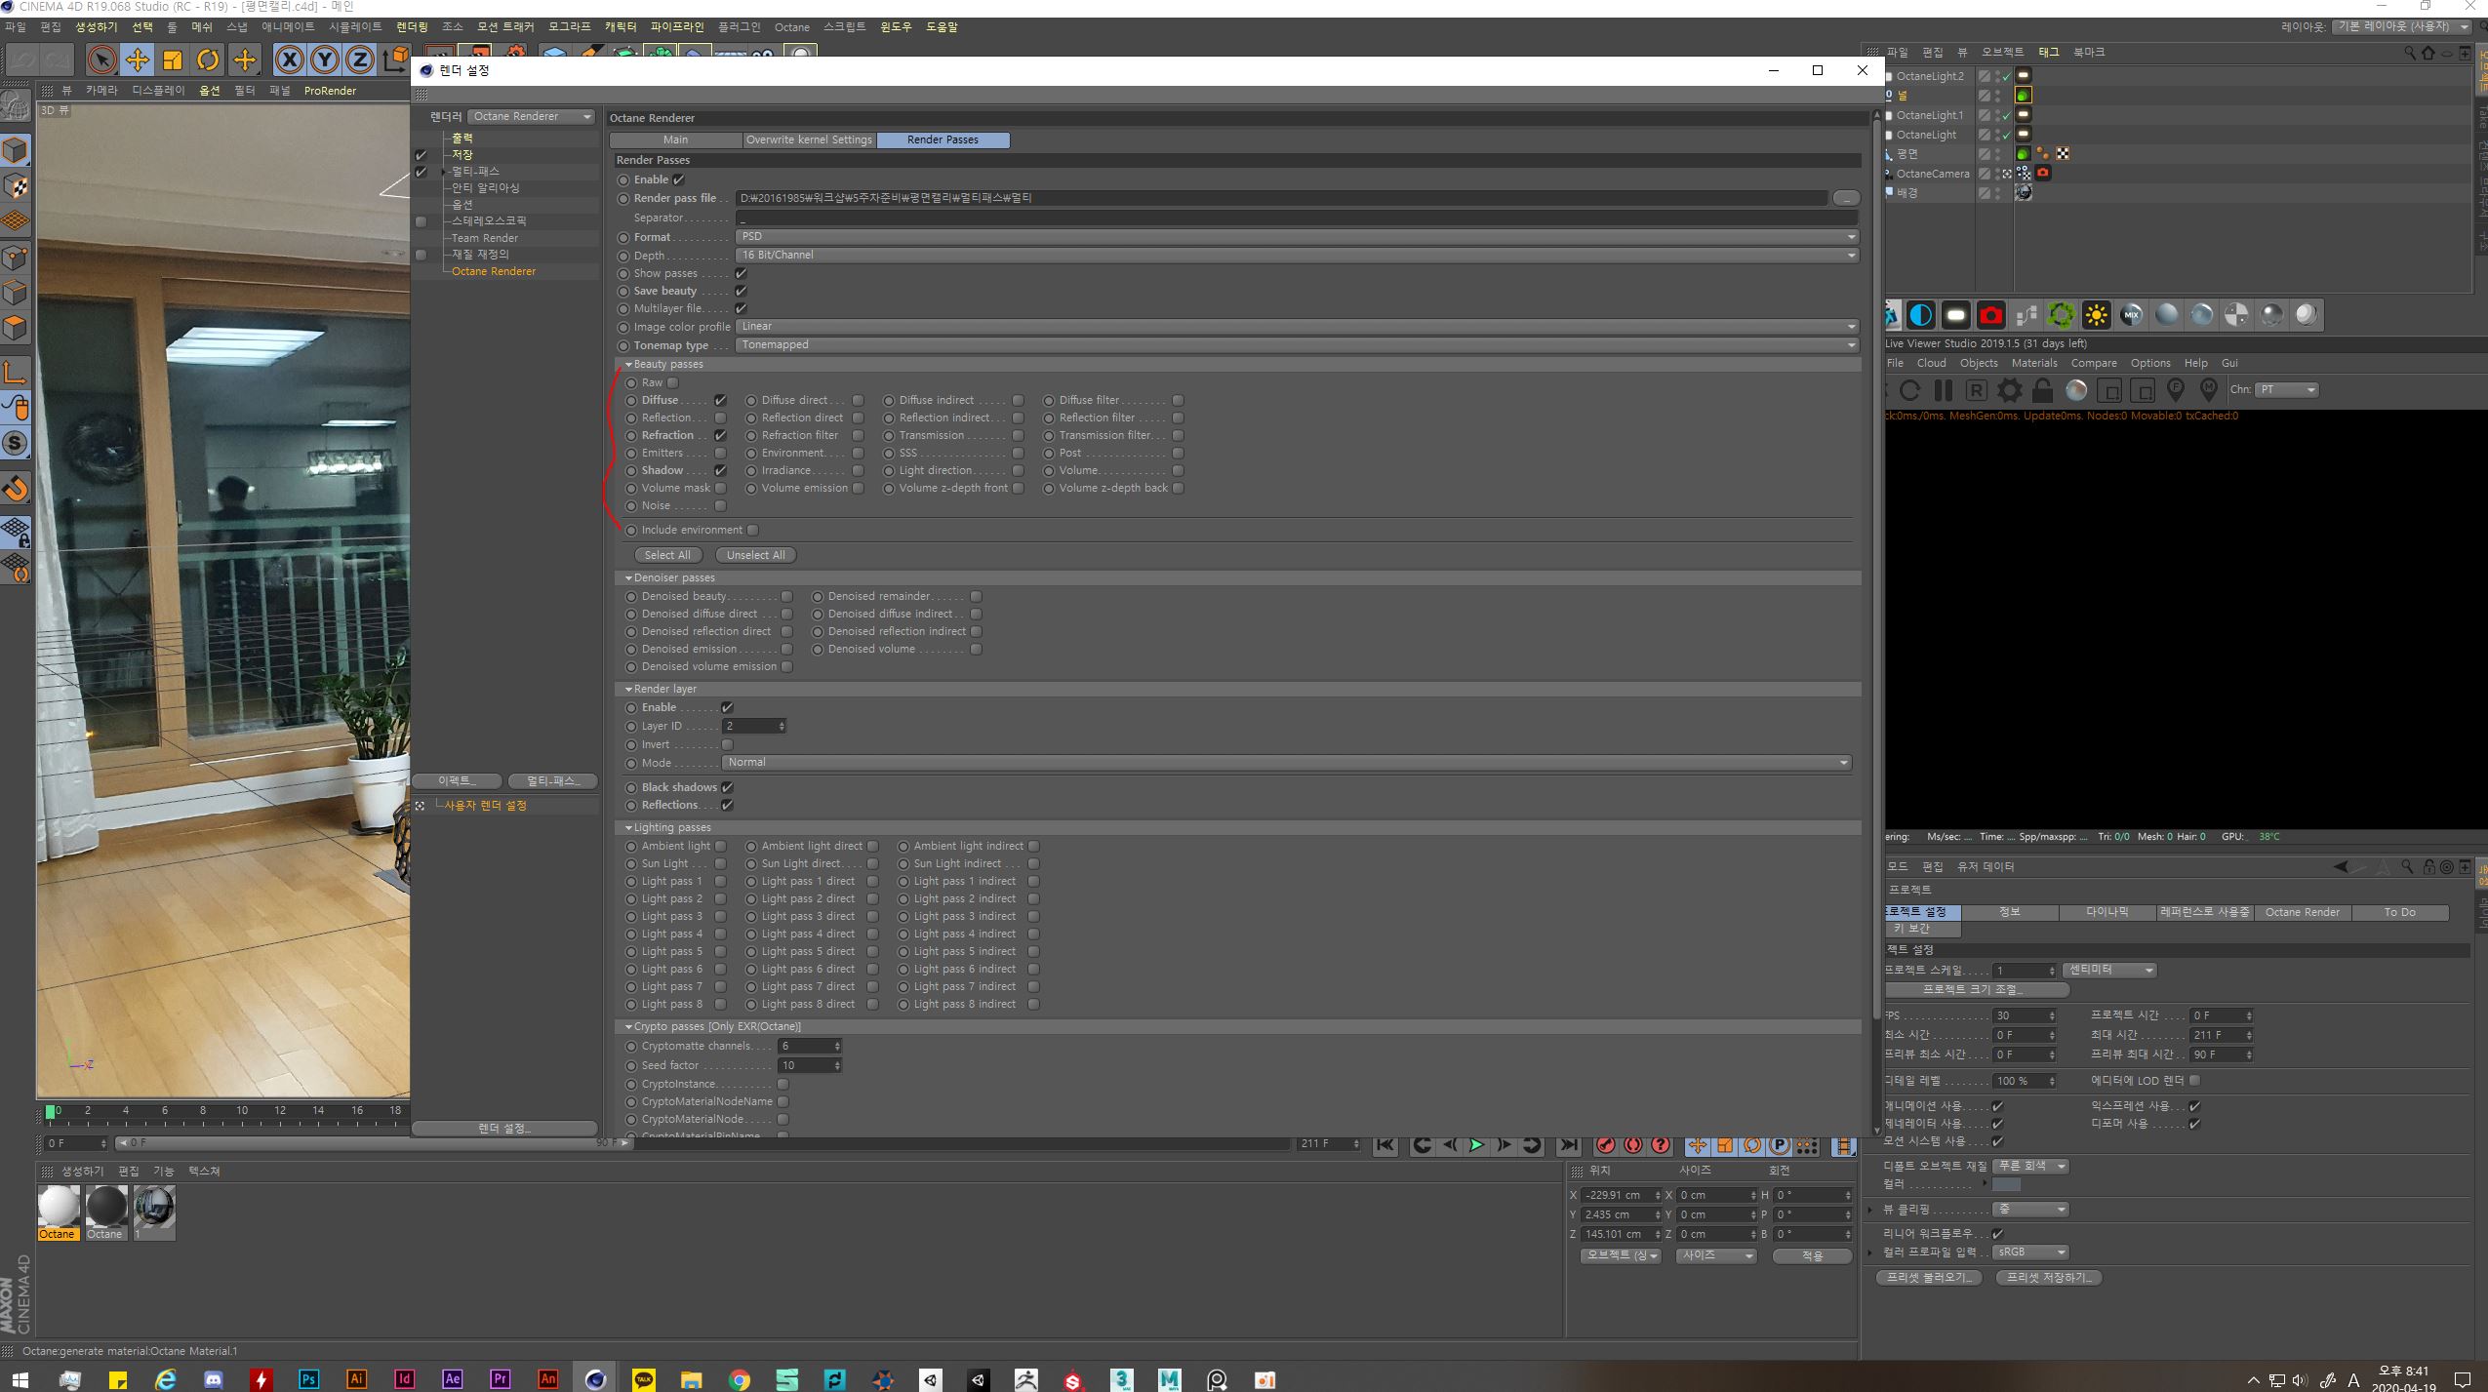Click the browse button for Render pass file
This screenshot has height=1392, width=2488.
(x=1845, y=198)
